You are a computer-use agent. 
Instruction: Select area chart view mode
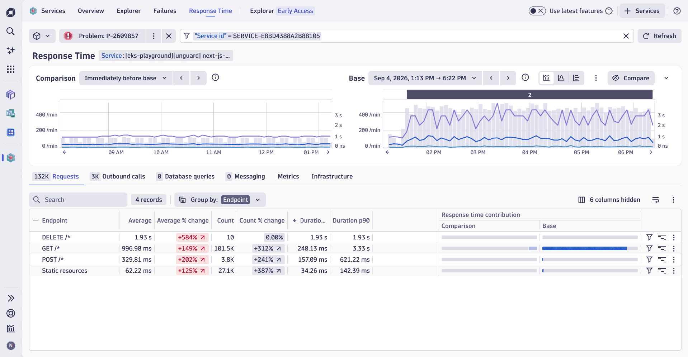coord(561,78)
